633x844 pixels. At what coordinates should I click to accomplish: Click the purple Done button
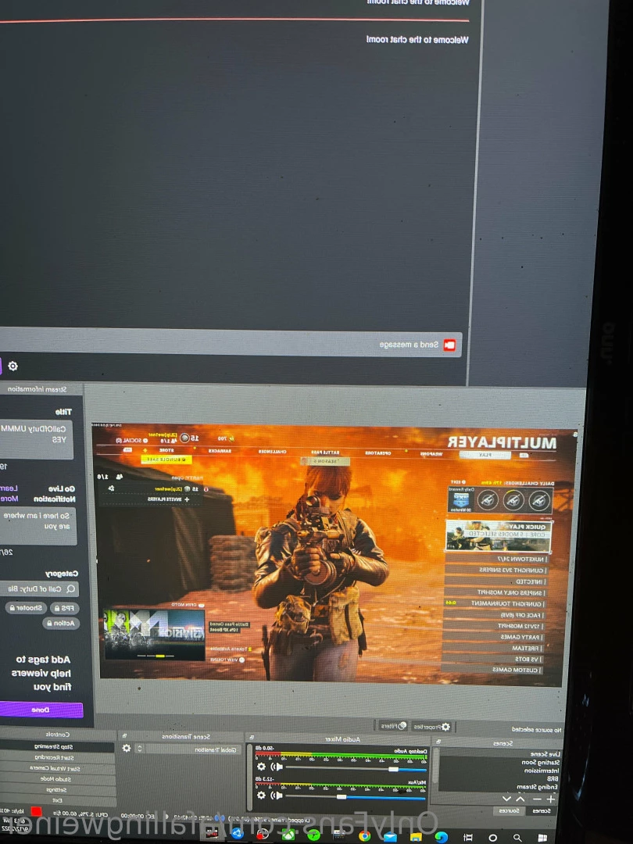(41, 710)
